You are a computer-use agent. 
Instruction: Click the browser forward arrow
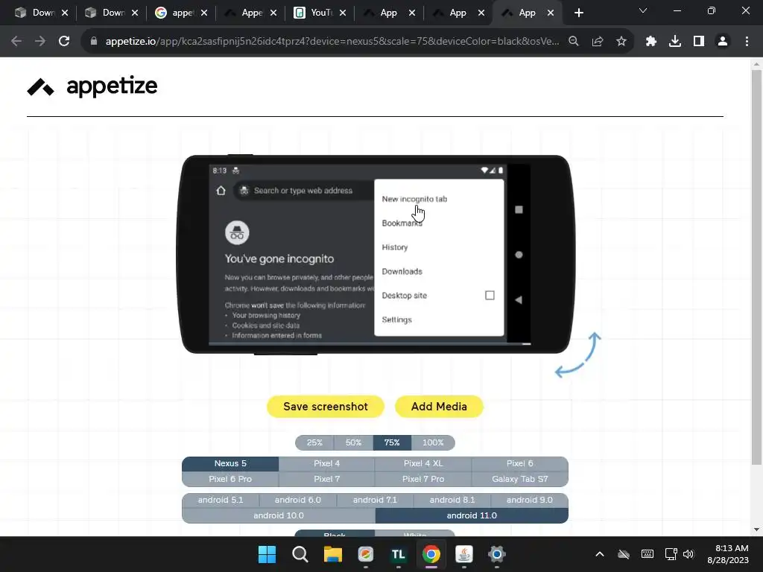(x=40, y=42)
